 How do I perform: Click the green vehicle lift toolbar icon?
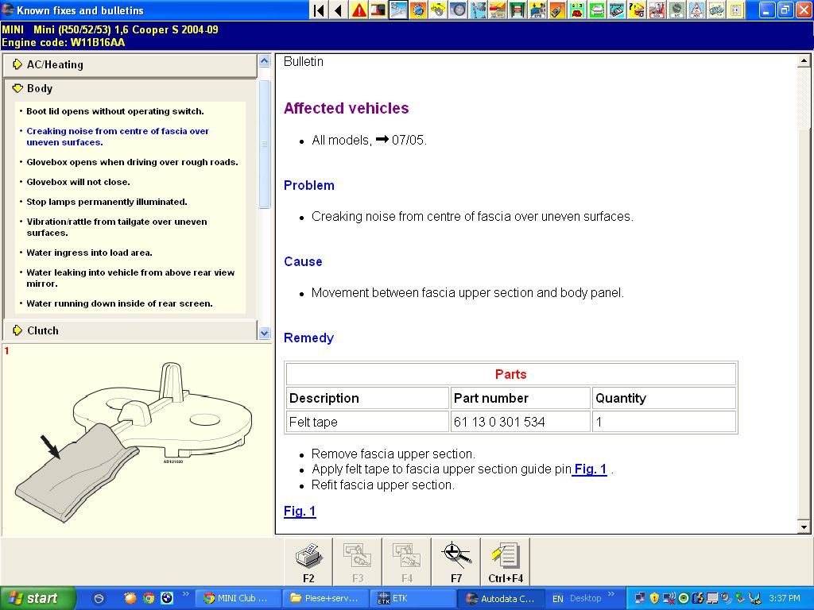tap(517, 10)
